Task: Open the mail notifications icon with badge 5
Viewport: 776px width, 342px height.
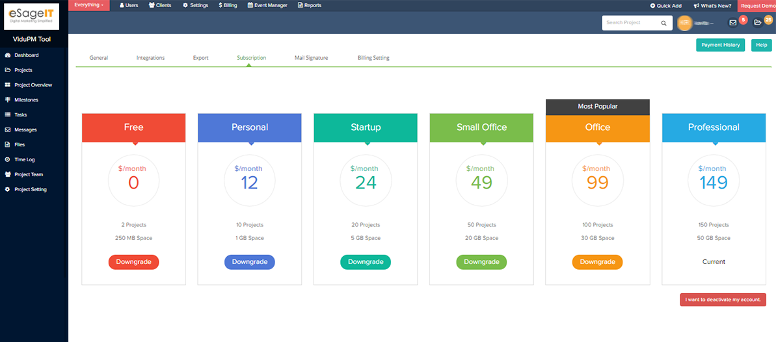Action: click(x=733, y=23)
